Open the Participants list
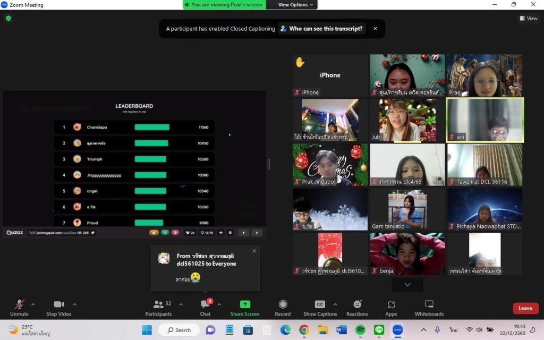The width and height of the screenshot is (544, 340). pos(158,307)
